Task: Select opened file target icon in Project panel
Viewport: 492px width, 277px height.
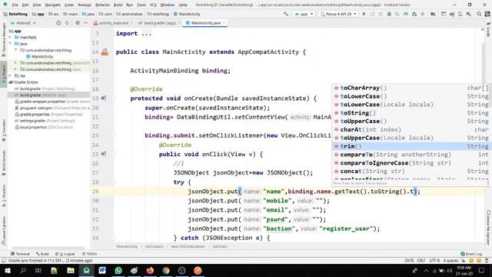Action: point(58,23)
